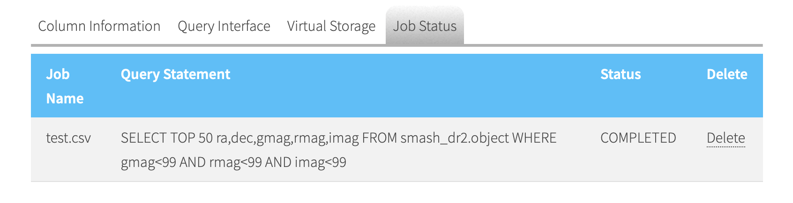The width and height of the screenshot is (793, 203).
Task: Click the Job Name column header
Action: click(x=65, y=86)
